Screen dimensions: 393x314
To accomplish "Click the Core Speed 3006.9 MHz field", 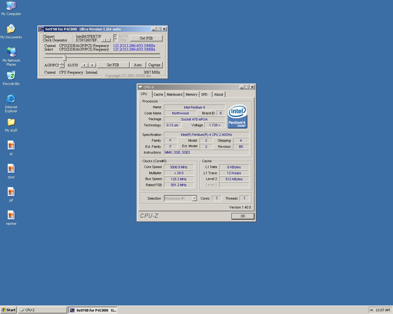I will [179, 167].
